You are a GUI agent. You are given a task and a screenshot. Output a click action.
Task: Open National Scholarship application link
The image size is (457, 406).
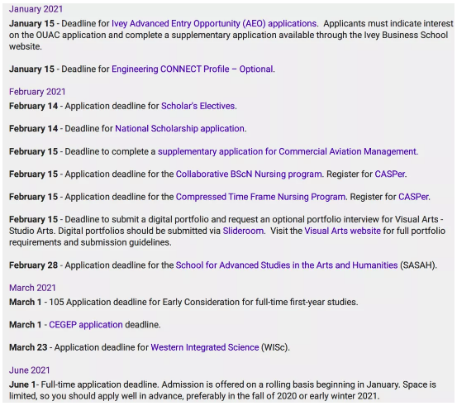[x=180, y=129]
